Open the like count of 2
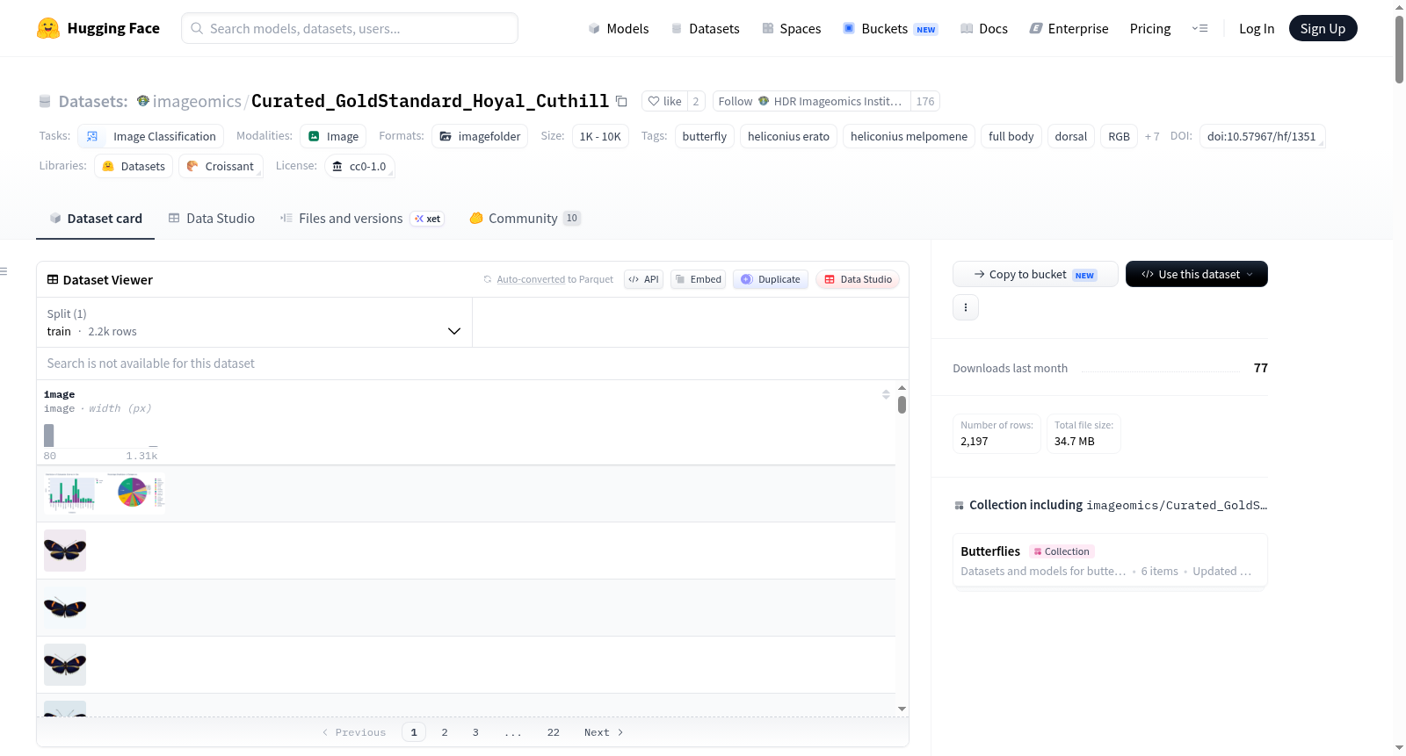The image size is (1406, 756). pyautogui.click(x=696, y=101)
